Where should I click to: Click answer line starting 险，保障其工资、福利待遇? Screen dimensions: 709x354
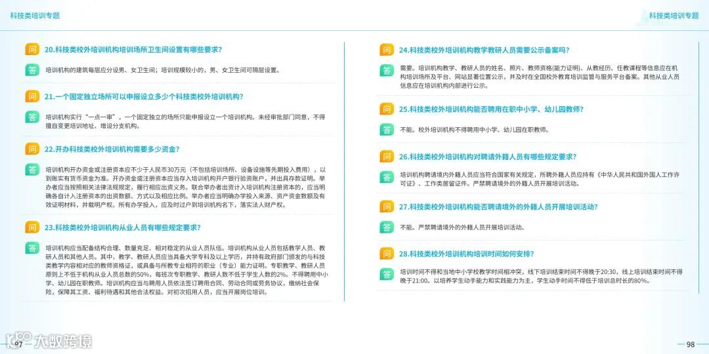click(x=157, y=292)
